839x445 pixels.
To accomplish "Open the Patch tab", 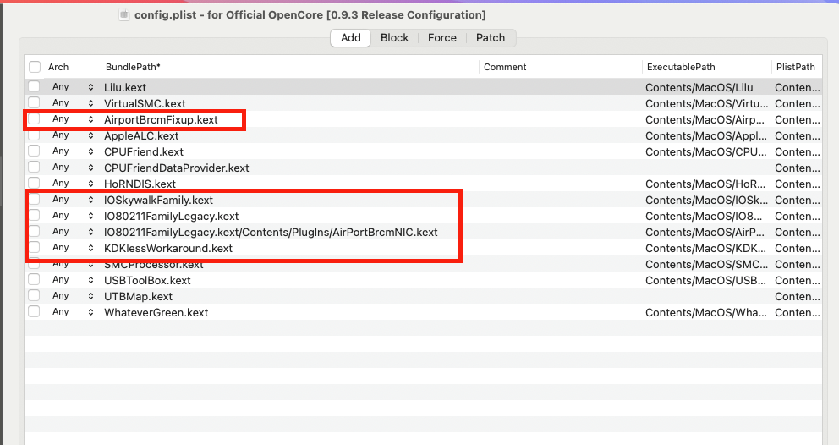I will (x=491, y=38).
